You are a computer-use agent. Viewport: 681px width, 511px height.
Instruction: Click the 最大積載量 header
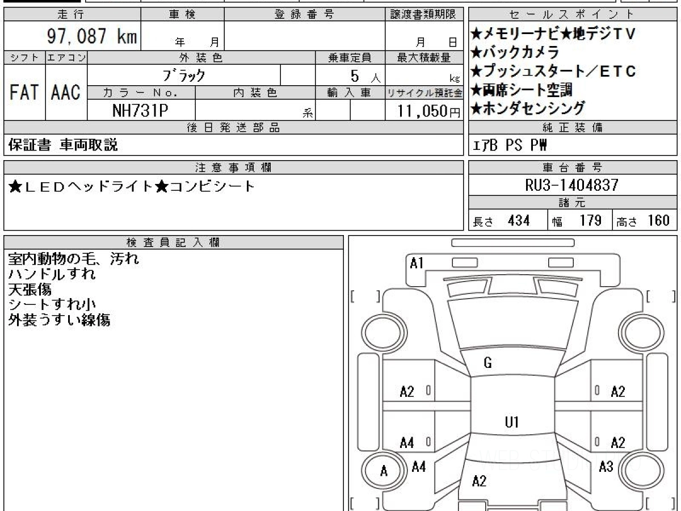click(424, 57)
